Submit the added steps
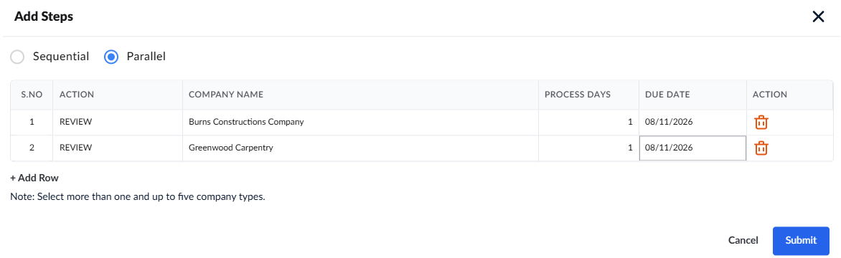 tap(801, 240)
